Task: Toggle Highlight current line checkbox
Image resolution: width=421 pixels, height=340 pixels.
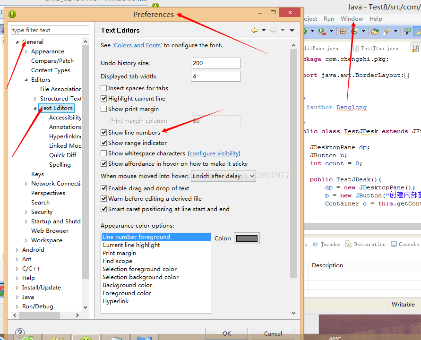Action: 103,99
